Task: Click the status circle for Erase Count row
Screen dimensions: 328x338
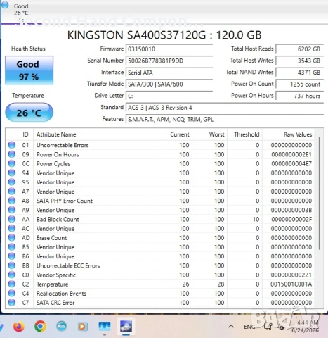Action: coord(12,238)
